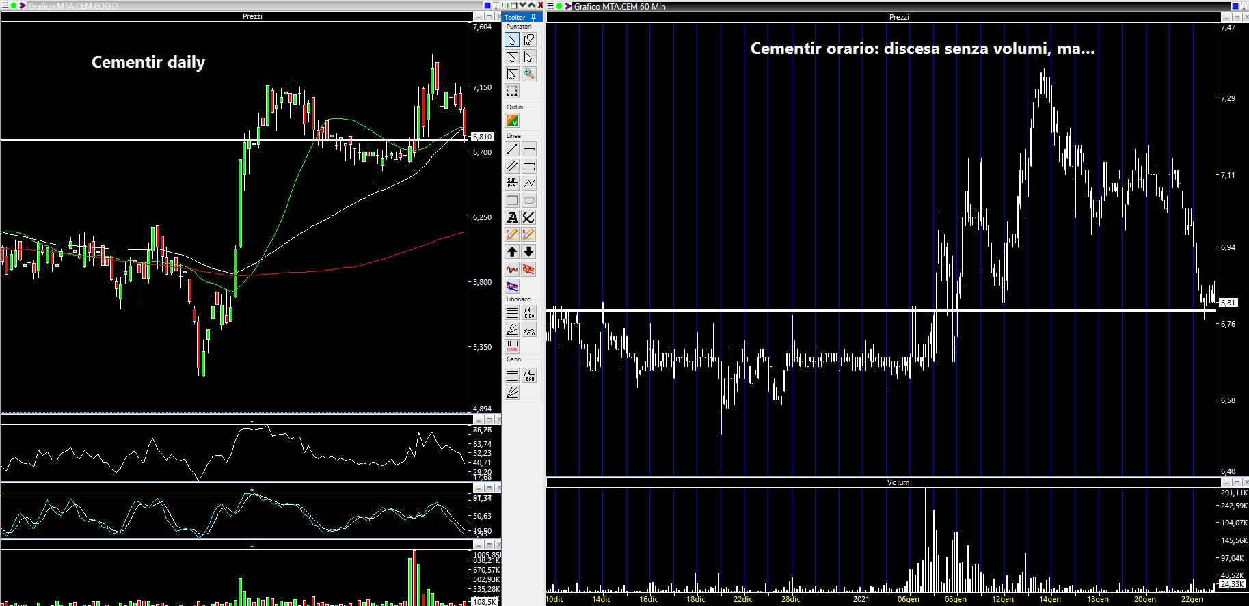This screenshot has height=606, width=1249.
Task: Draw an ellipse shape tool
Action: [529, 200]
